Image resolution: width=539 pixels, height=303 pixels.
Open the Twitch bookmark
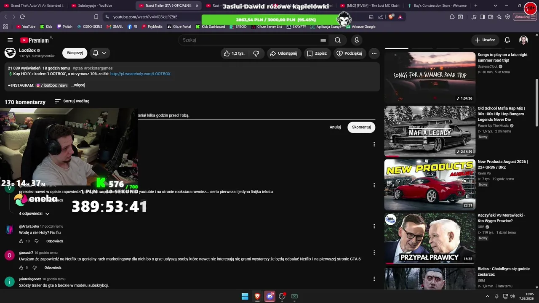point(65,27)
